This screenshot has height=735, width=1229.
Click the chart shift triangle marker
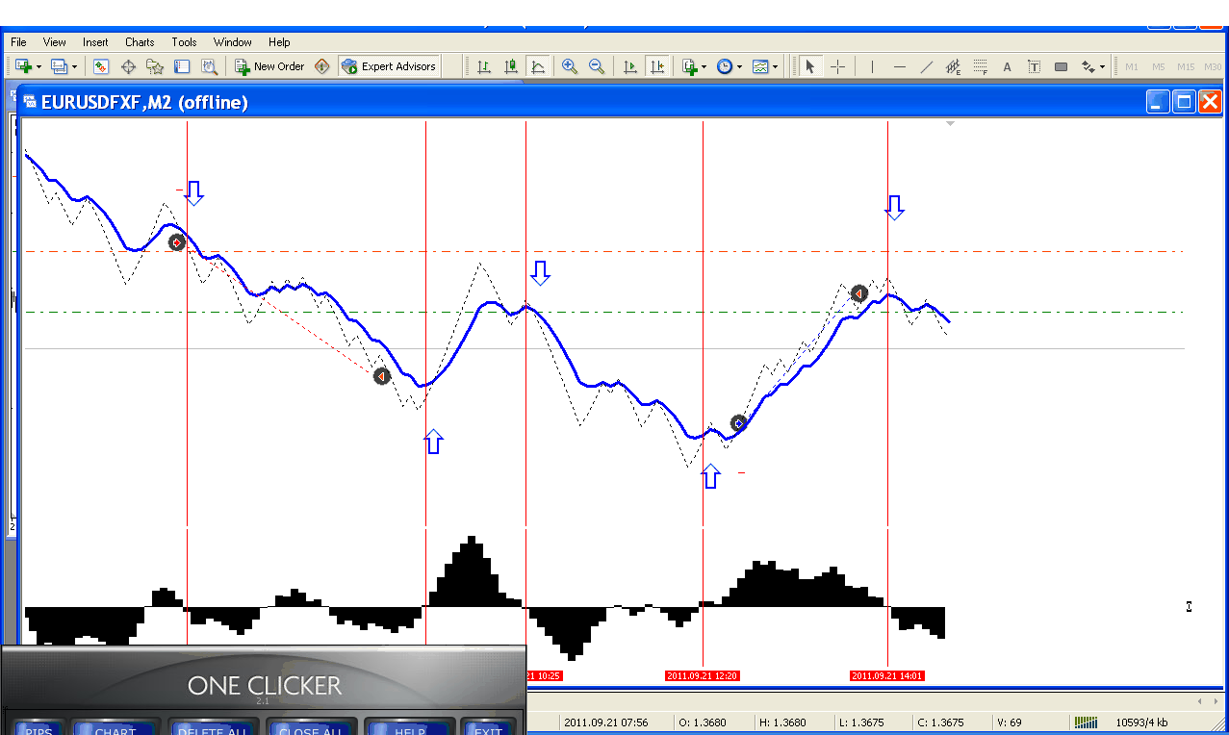click(950, 124)
